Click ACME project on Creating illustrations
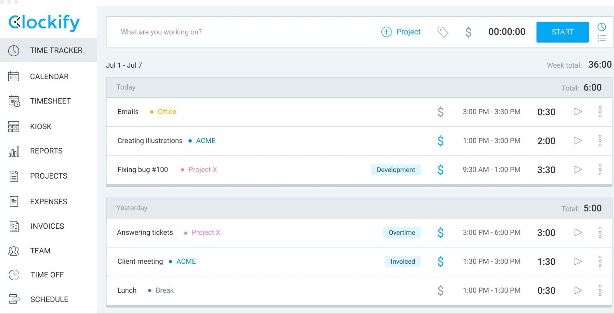Screen dimensions: 614x314 (206, 141)
